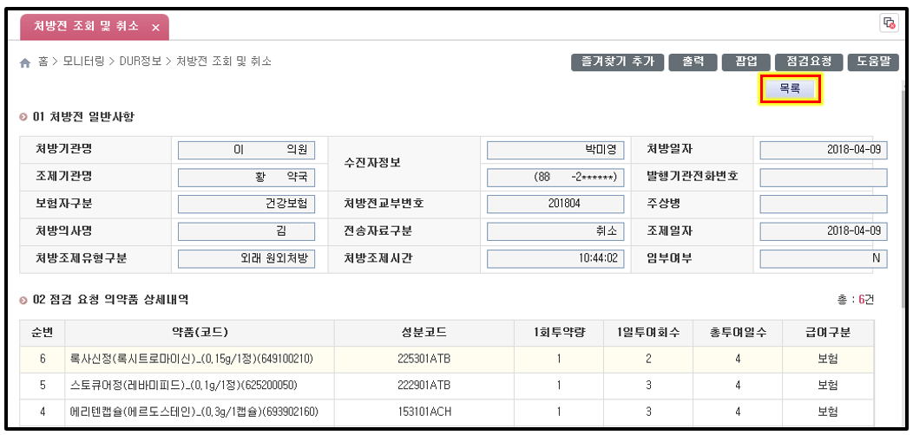Open the 팝업 button

[746, 62]
